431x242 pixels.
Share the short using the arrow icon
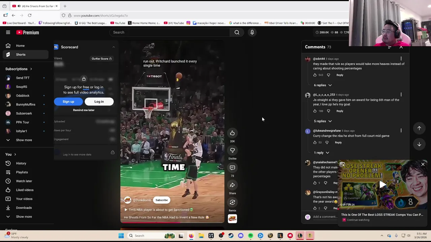tap(232, 185)
